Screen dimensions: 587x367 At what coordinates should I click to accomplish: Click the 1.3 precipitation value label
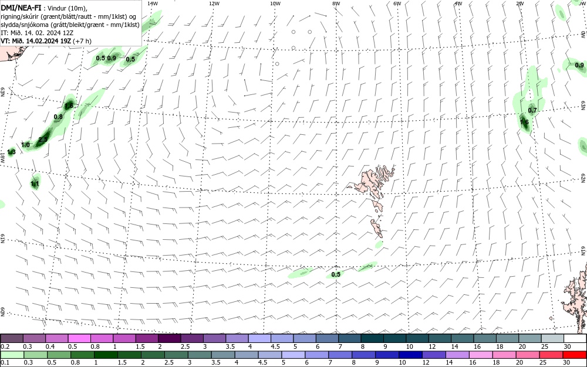[11, 152]
